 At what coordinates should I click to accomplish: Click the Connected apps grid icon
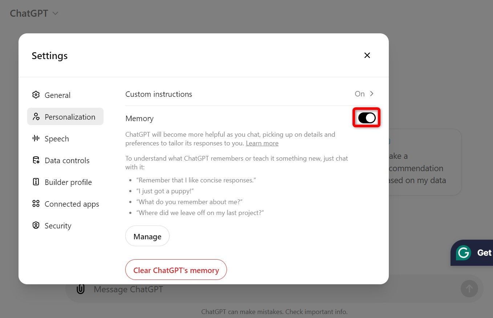click(x=36, y=204)
